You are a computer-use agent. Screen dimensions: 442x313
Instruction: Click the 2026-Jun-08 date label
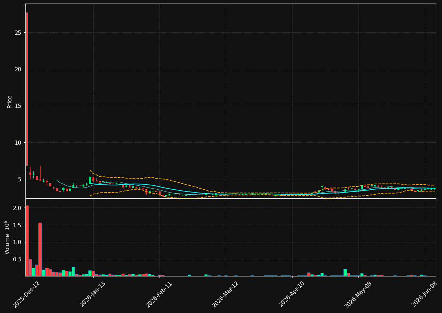click(x=424, y=294)
